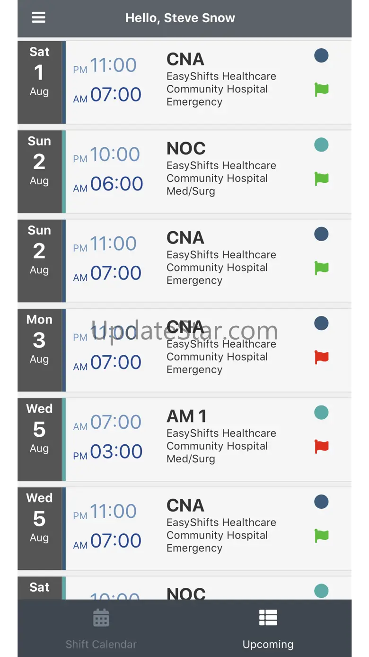Tap 07:00 AM start time on Wed 5
This screenshot has height=657, width=369.
116,422
